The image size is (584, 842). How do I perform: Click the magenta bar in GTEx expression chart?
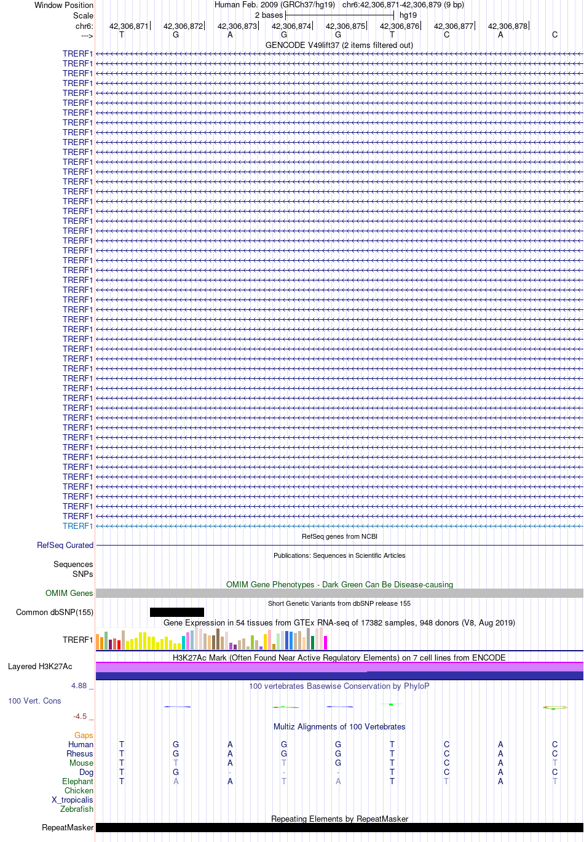point(326,643)
